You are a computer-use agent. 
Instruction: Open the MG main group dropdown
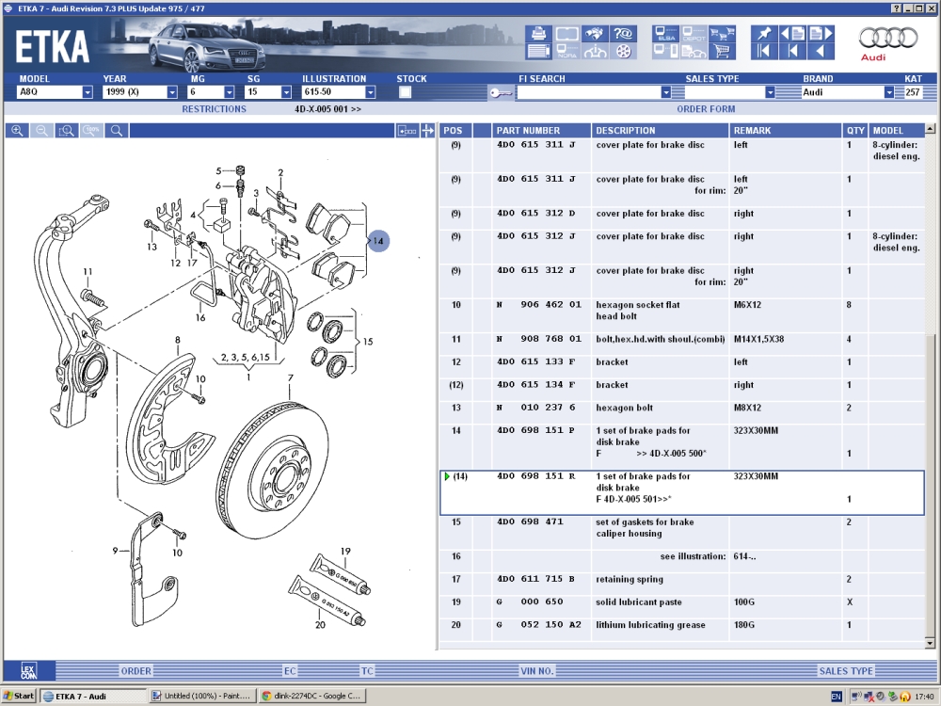pos(230,92)
